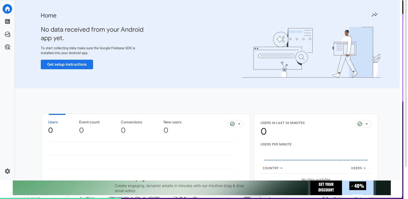Open the Advertising icon in sidebar
Image resolution: width=408 pixels, height=199 pixels.
[7, 47]
